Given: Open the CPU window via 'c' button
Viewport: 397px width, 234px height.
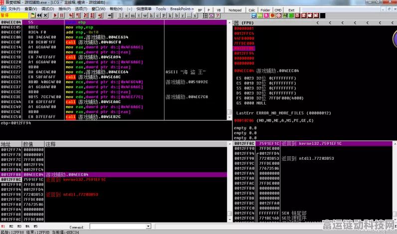Looking at the screenshot, I should [158, 15].
